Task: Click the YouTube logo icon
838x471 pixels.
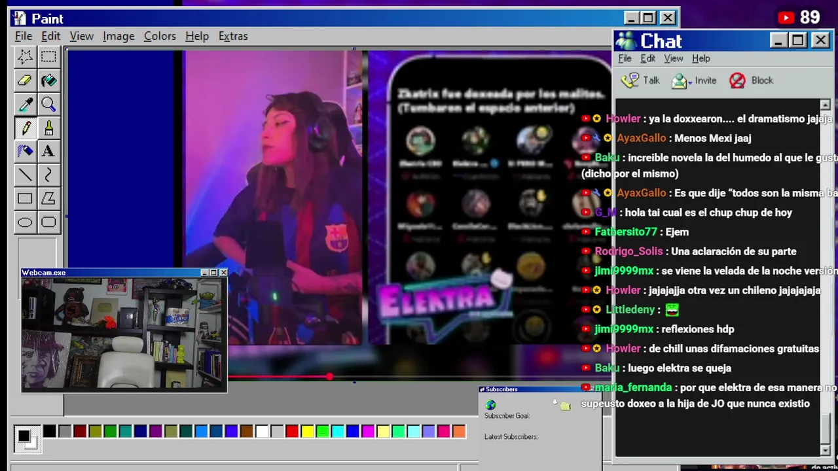Action: [786, 18]
